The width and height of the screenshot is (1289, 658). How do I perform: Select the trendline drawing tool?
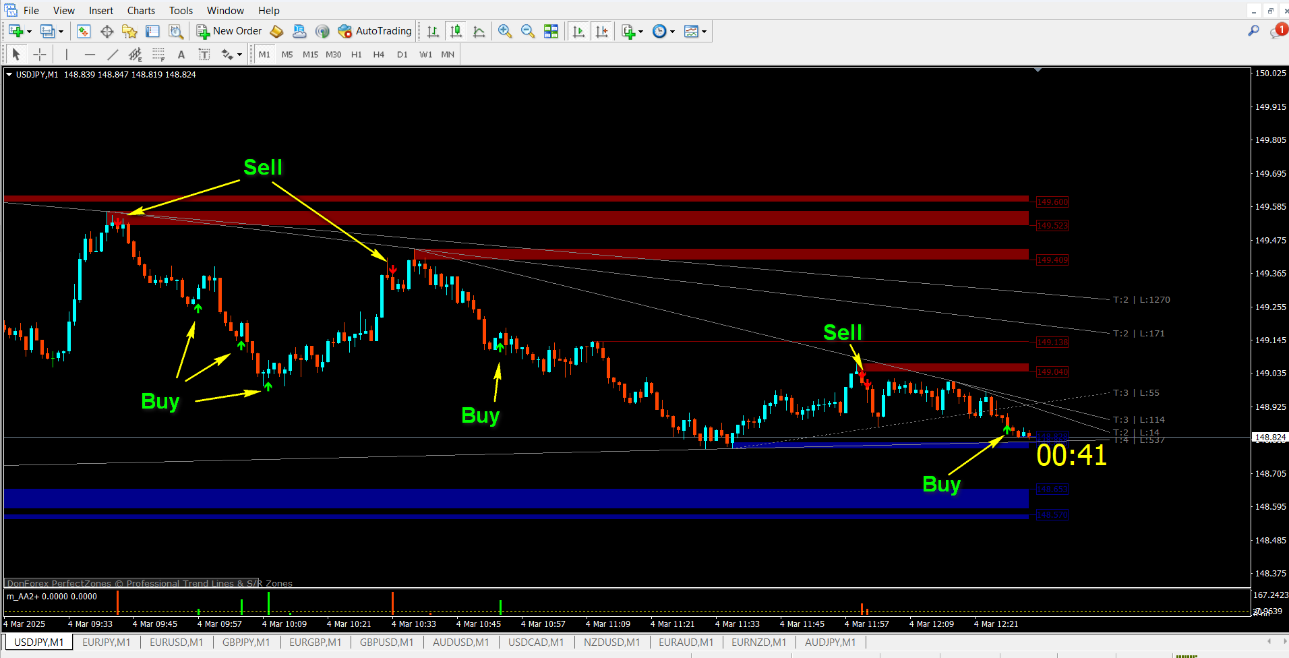pos(113,54)
